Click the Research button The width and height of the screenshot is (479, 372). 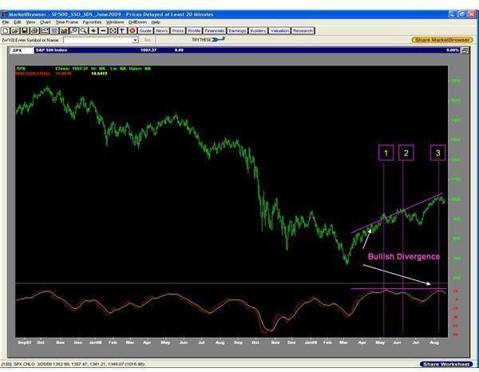click(x=303, y=30)
